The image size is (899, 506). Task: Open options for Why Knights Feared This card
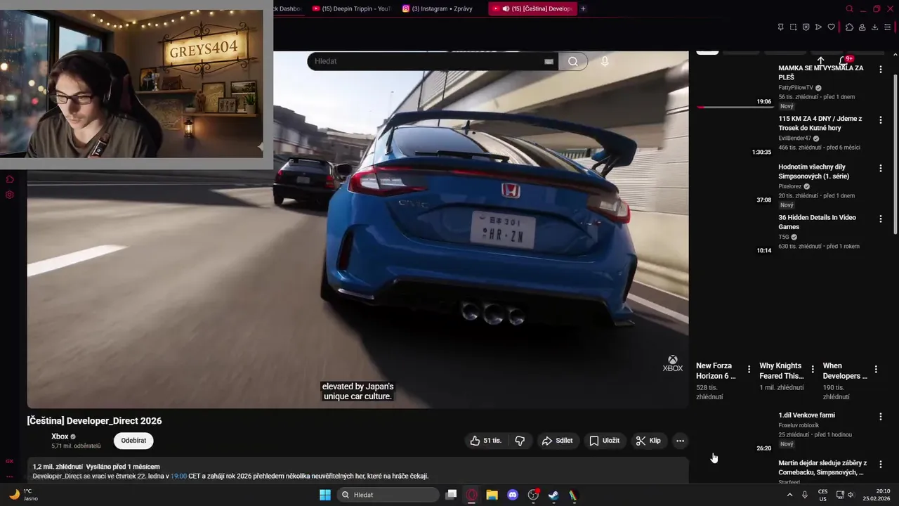click(x=813, y=369)
